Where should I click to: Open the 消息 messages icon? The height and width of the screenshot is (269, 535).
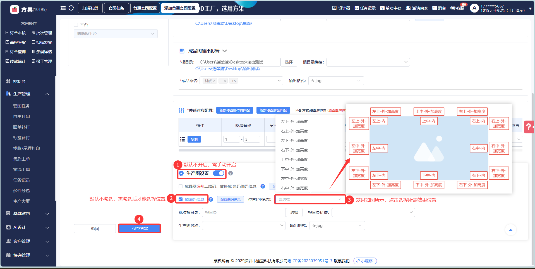pos(435,8)
